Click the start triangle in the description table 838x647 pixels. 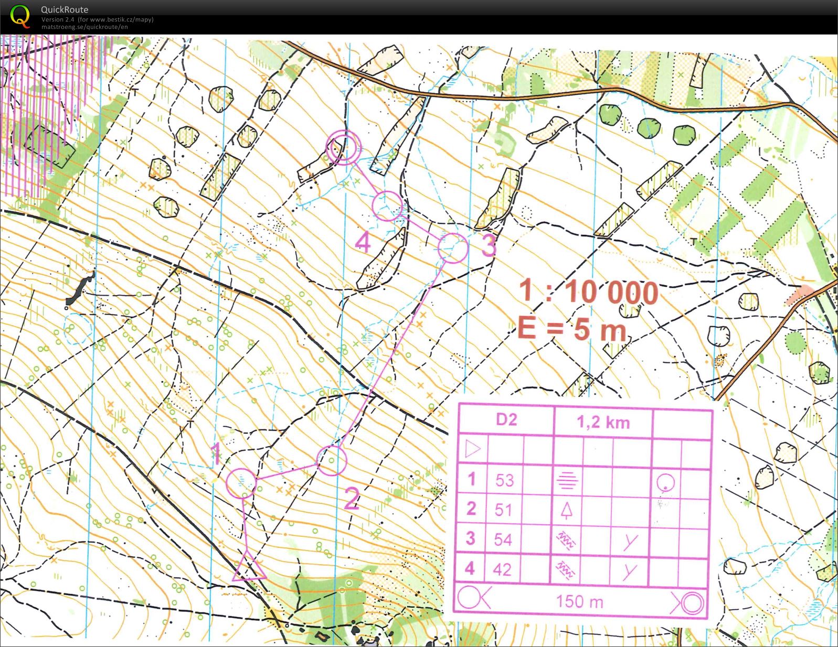[473, 449]
